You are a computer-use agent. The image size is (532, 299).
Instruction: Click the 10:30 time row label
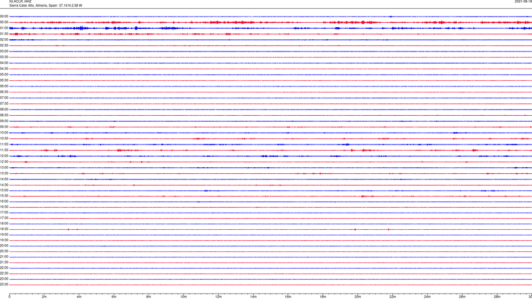point(4,138)
